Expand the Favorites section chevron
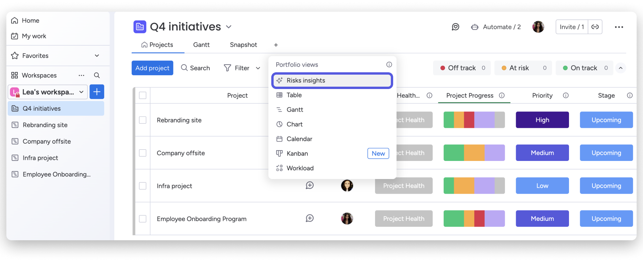 pyautogui.click(x=97, y=56)
